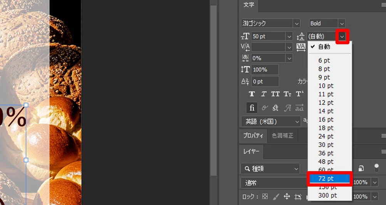Toggle superscript style
The width and height of the screenshot is (386, 205).
pos(299,94)
